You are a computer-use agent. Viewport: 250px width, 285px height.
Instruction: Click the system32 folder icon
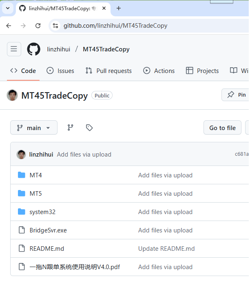click(x=22, y=212)
